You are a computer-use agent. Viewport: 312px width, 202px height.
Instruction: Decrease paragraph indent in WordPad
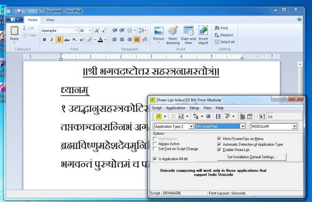[115, 30]
